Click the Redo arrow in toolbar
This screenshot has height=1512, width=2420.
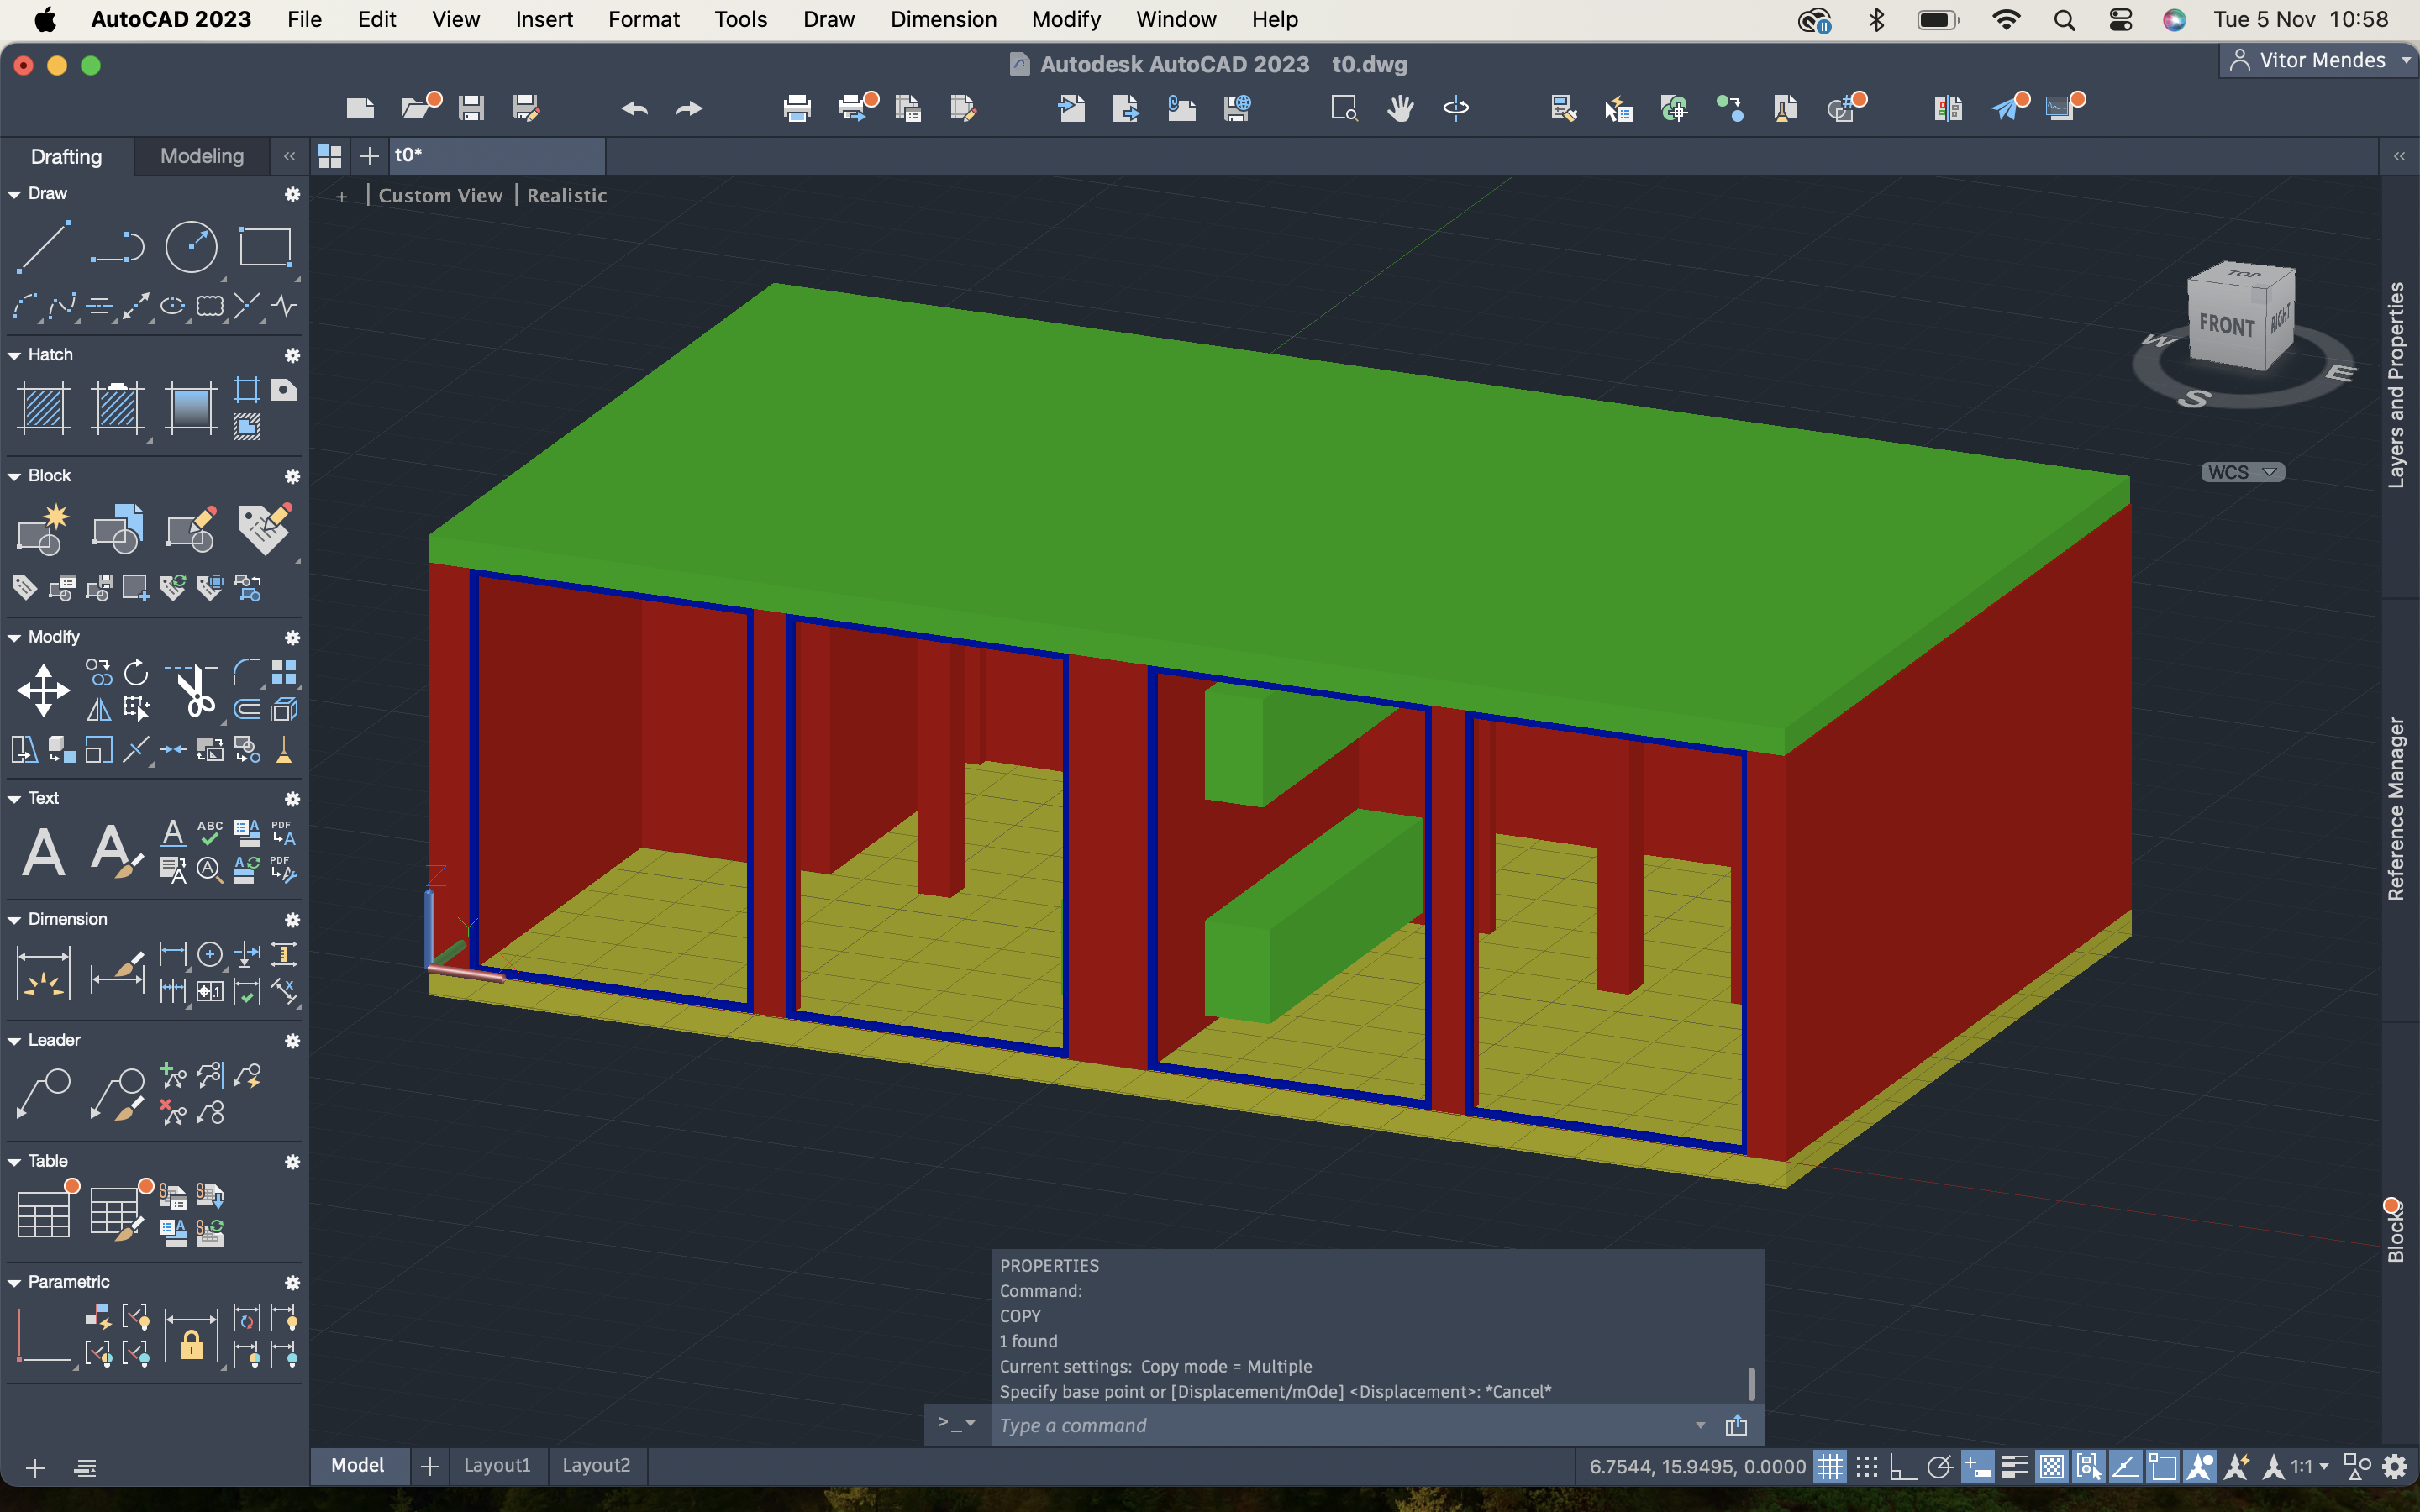tap(689, 108)
